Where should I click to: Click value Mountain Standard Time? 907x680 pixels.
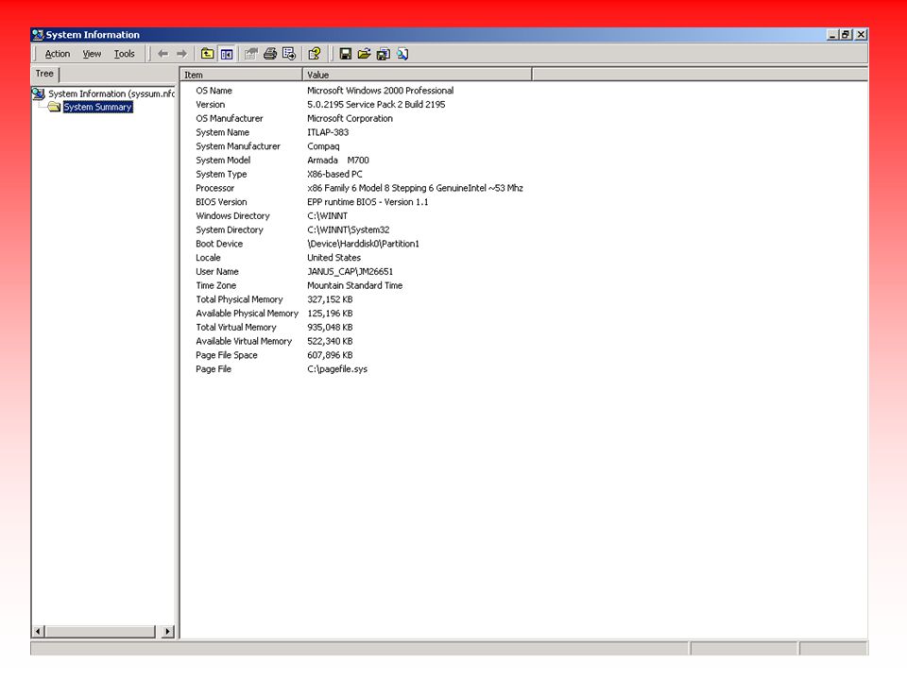[x=354, y=285]
